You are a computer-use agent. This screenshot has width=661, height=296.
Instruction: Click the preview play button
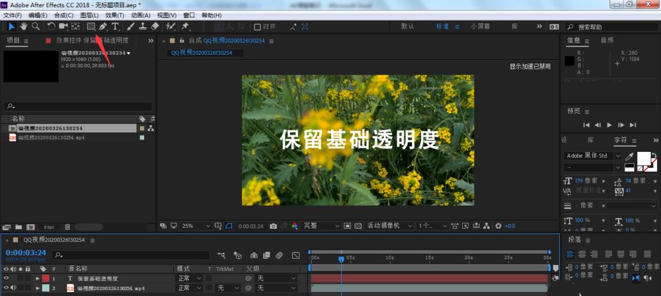[609, 125]
